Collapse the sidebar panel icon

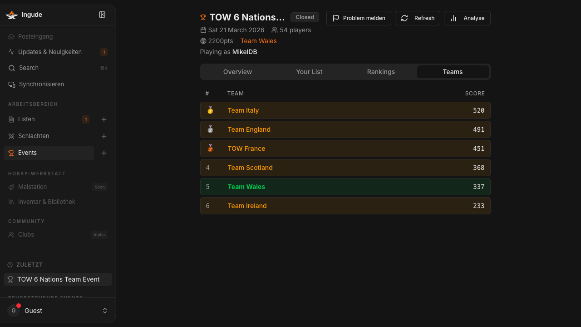pyautogui.click(x=102, y=15)
